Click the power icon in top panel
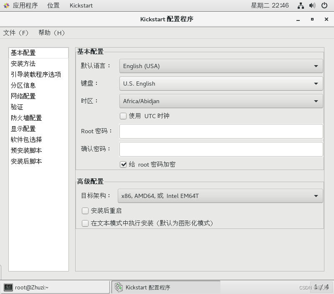334x294 pixels. pos(324,5)
